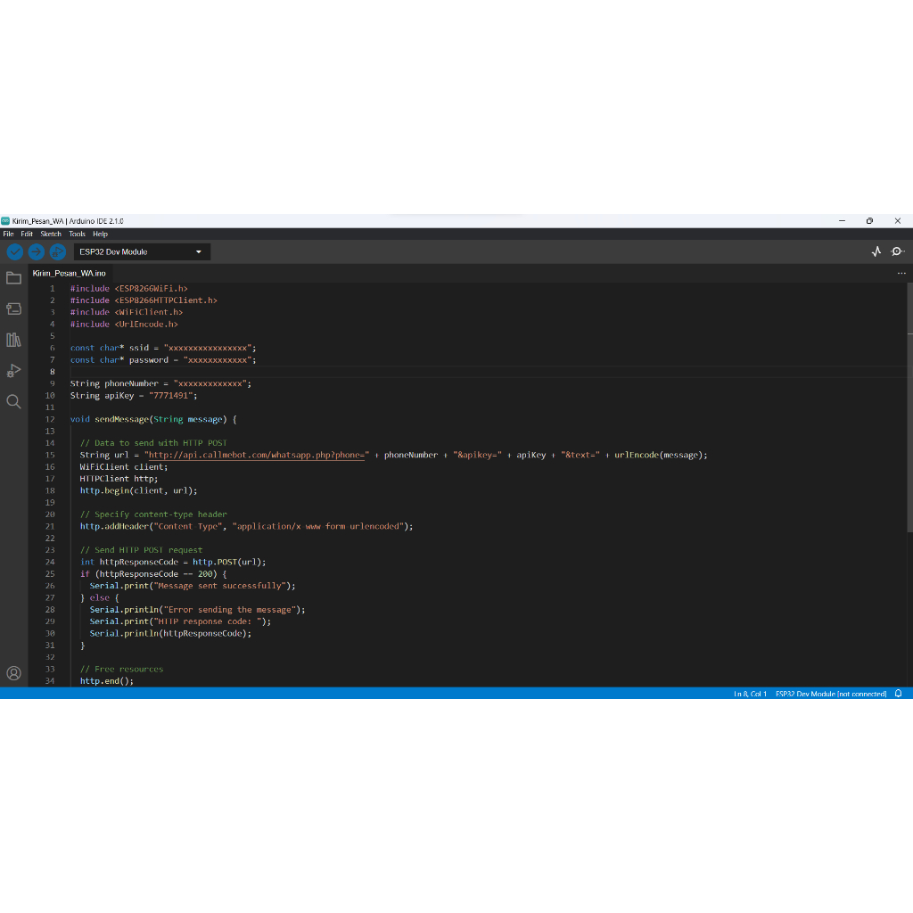Open the Search sidebar panel
The height and width of the screenshot is (913, 913).
(x=14, y=401)
